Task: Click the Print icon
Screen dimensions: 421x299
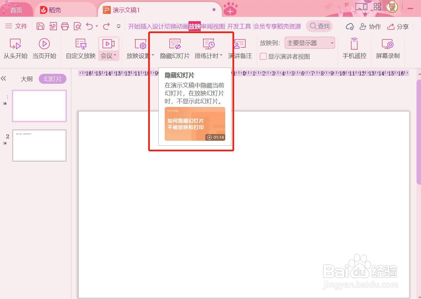Action: point(65,26)
